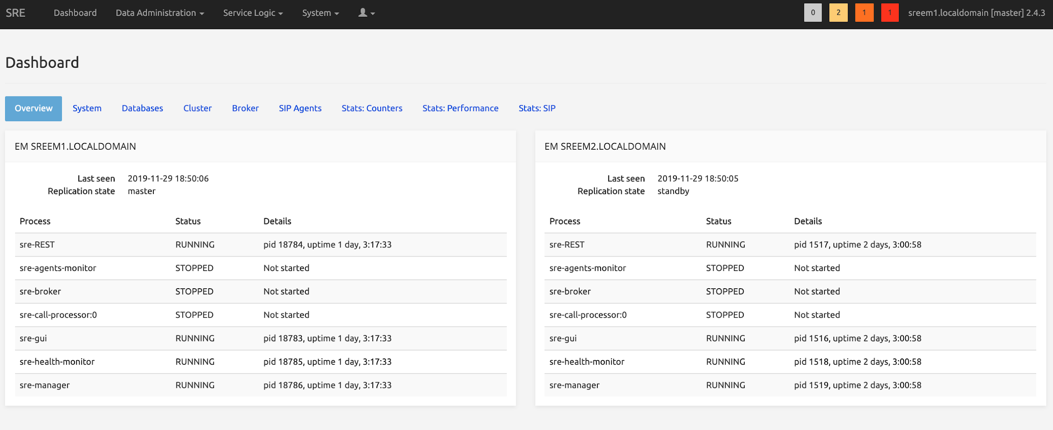This screenshot has height=430, width=1053.
Task: Click last seen time 2019-11-29 18:50:05
Action: tap(698, 178)
